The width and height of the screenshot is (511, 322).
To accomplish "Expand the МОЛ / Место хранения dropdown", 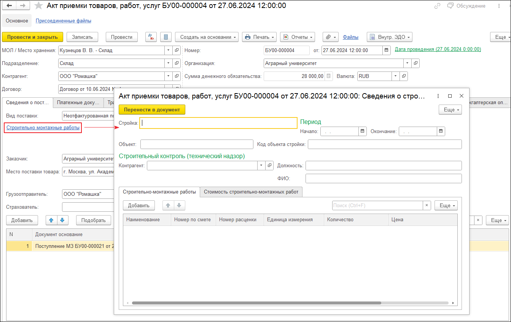I will [169, 50].
